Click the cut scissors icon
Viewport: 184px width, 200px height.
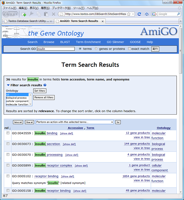tap(31, 14)
